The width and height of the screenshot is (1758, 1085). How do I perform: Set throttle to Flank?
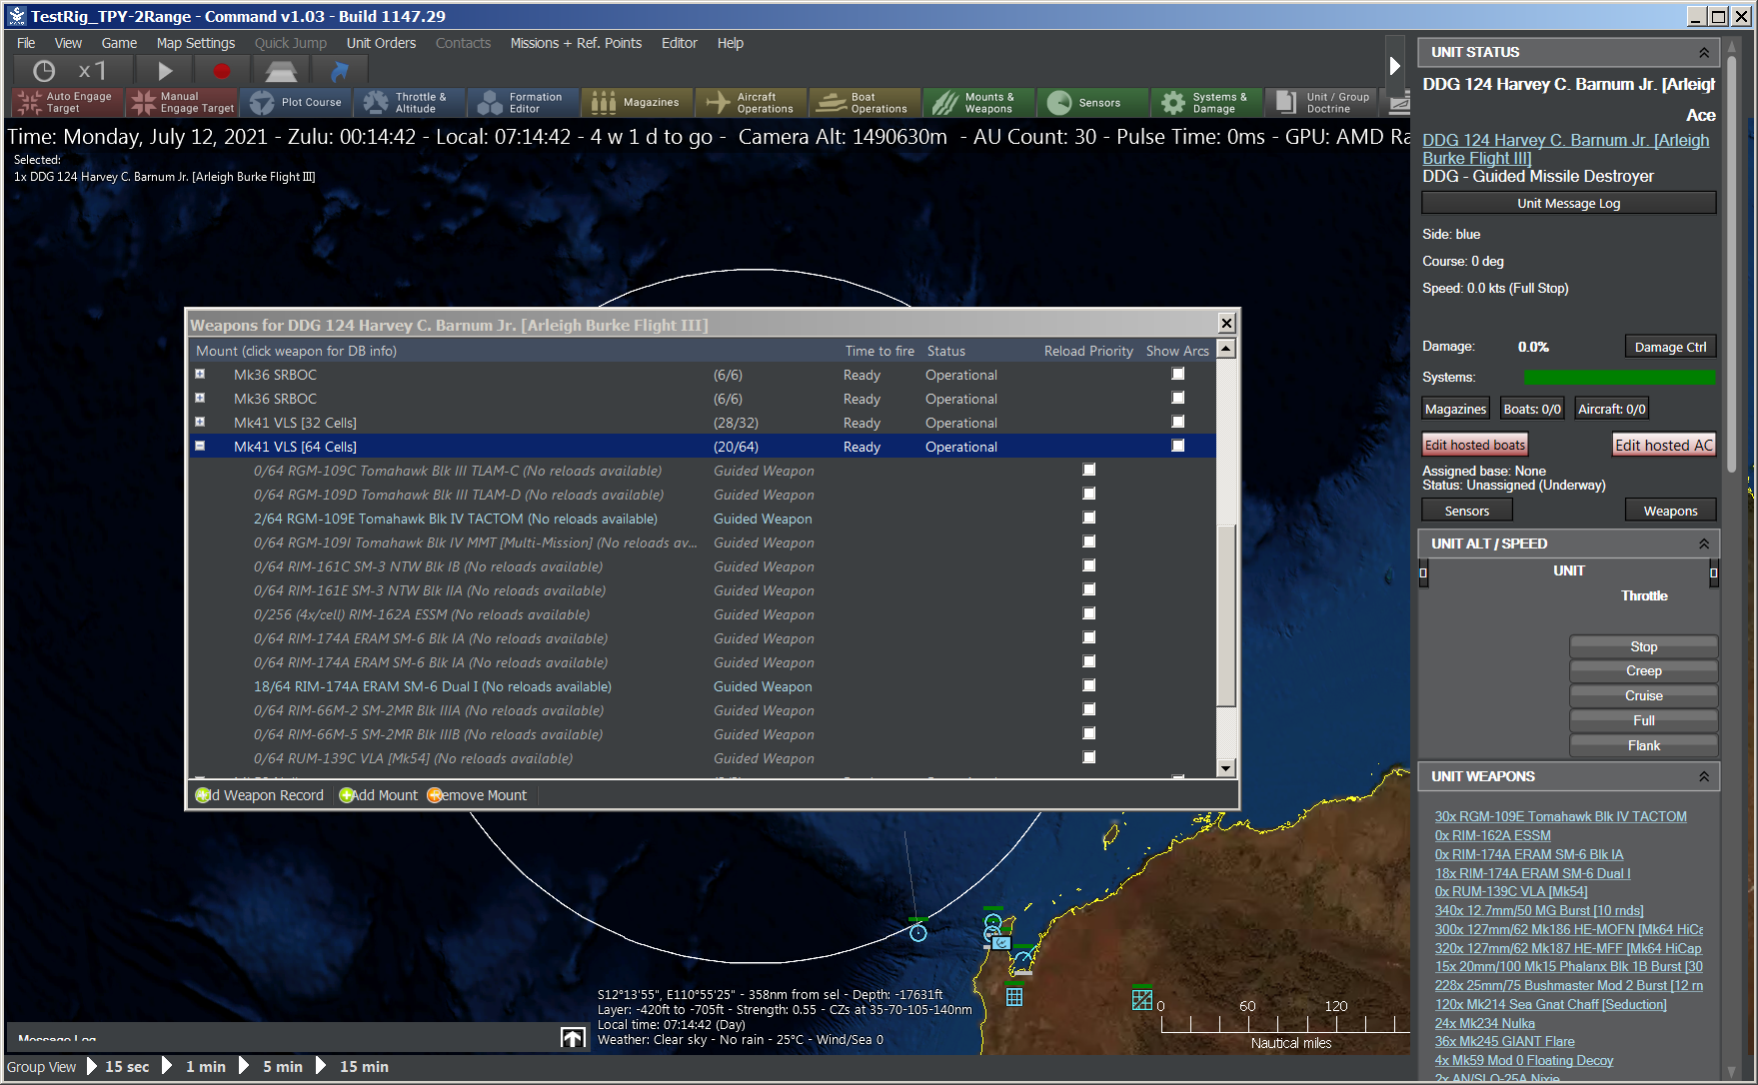[1644, 745]
